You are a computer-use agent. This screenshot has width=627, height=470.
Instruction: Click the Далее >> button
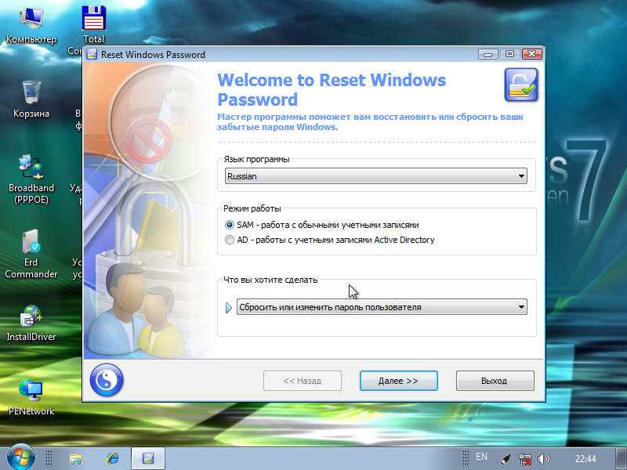pyautogui.click(x=399, y=381)
